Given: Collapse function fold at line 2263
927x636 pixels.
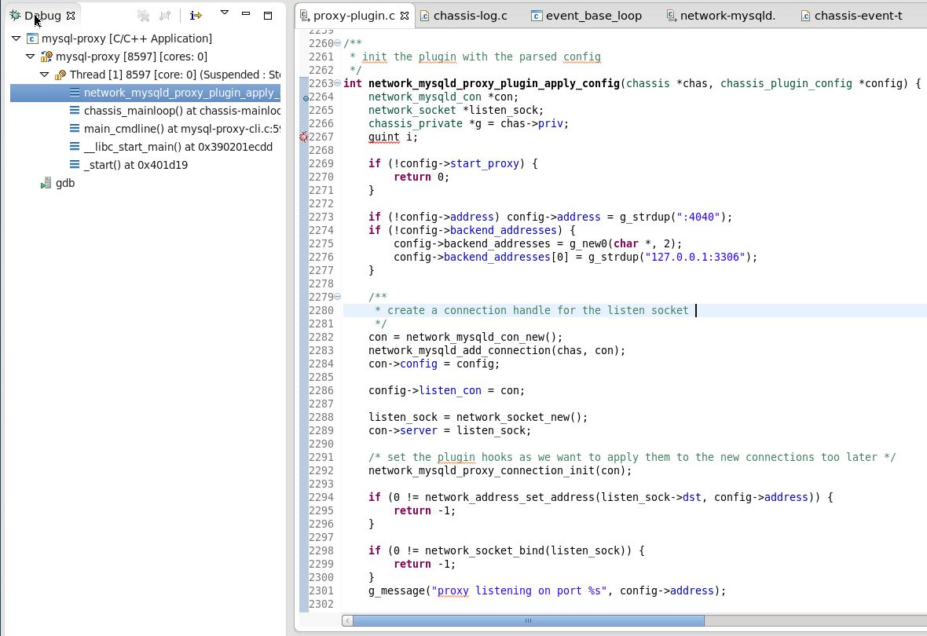Looking at the screenshot, I should pos(338,83).
